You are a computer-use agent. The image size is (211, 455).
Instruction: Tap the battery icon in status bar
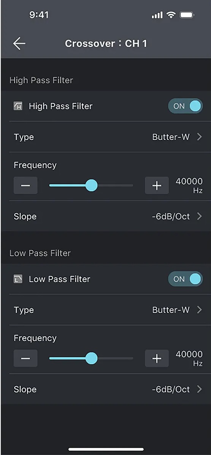[187, 15]
